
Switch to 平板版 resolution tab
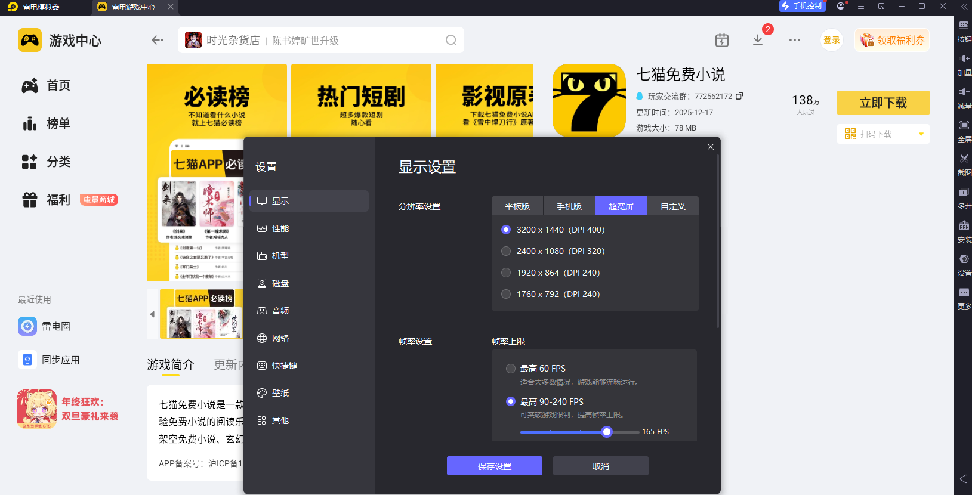(x=517, y=206)
